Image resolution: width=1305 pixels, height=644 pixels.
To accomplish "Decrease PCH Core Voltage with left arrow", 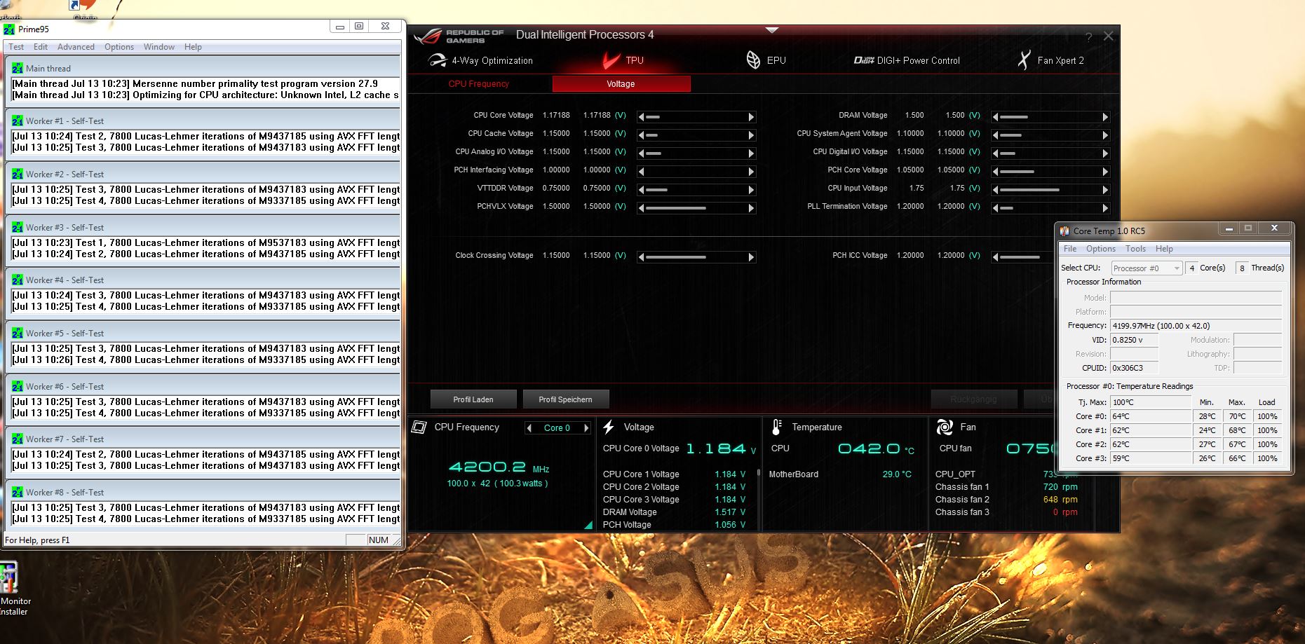I will [995, 172].
